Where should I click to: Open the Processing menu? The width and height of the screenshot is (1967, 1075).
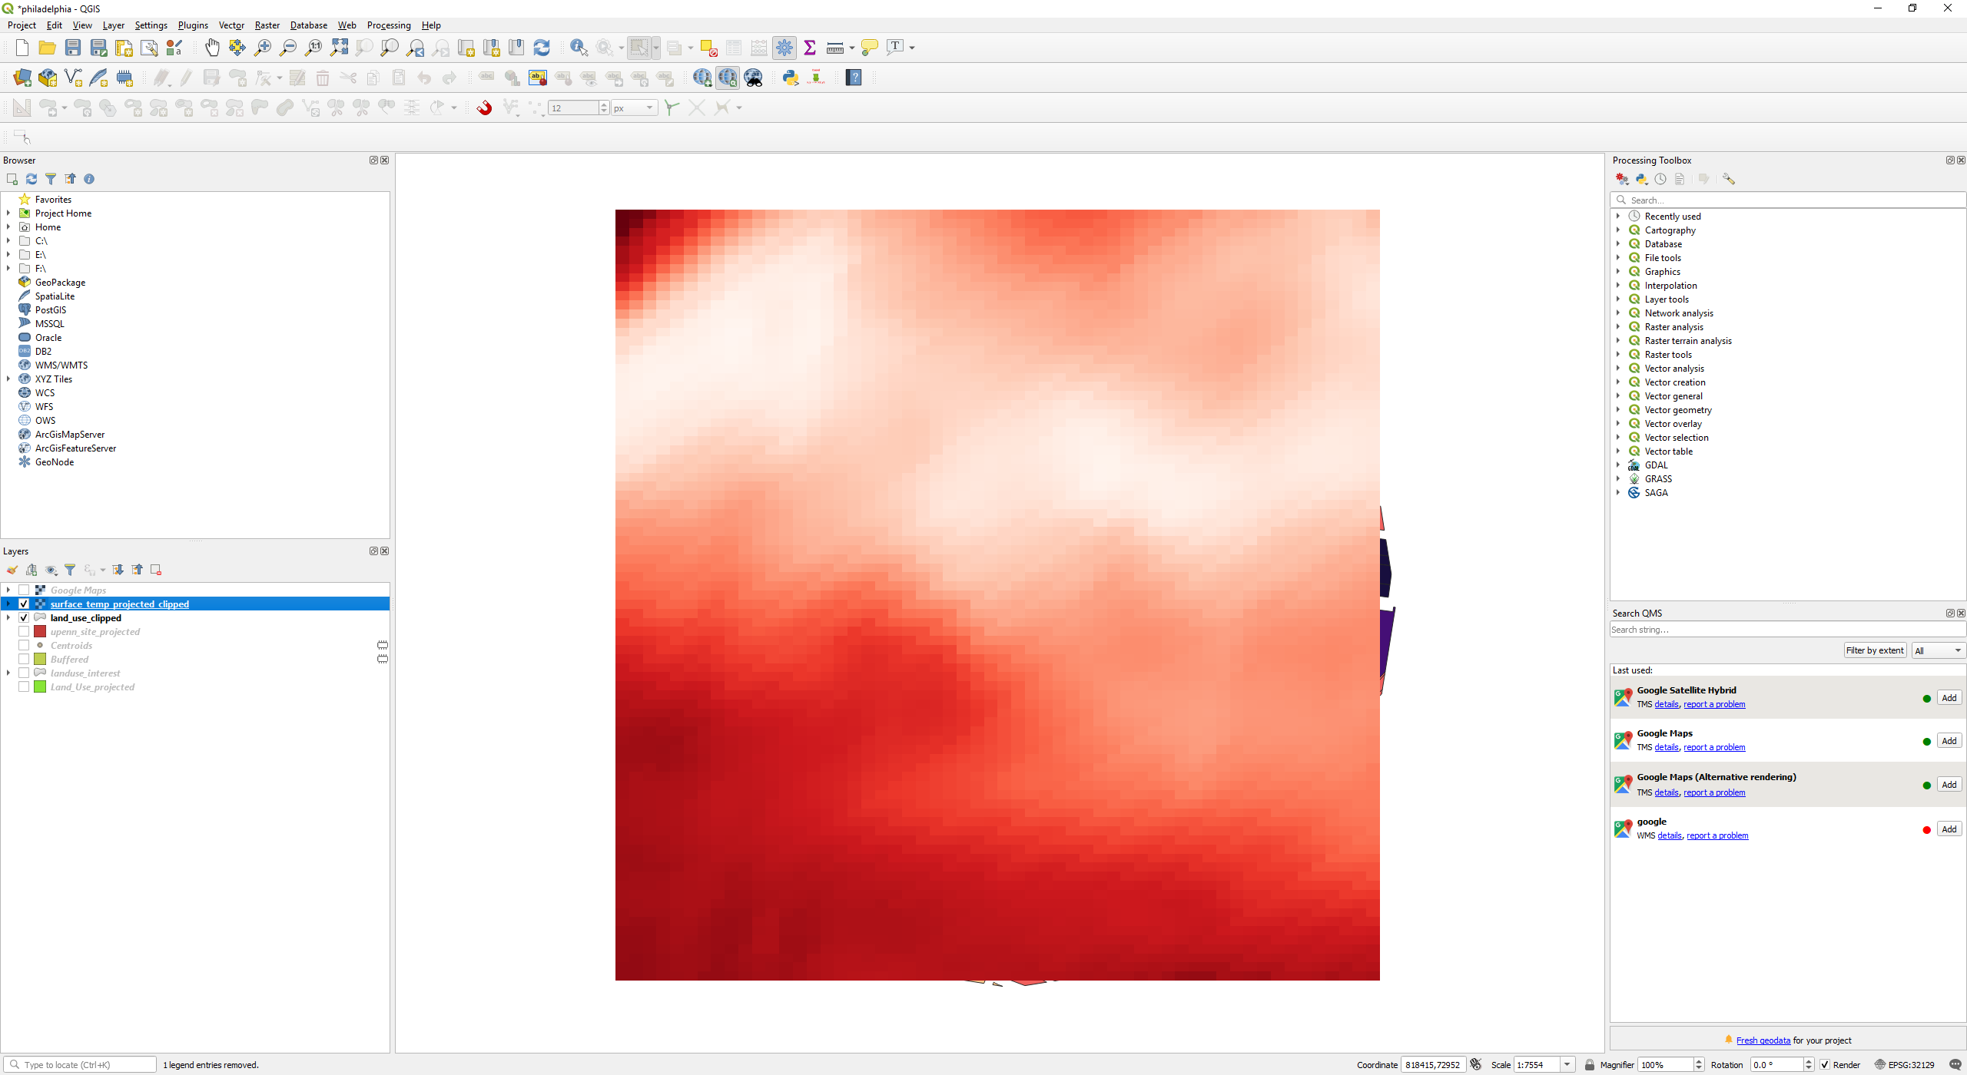[x=388, y=25]
